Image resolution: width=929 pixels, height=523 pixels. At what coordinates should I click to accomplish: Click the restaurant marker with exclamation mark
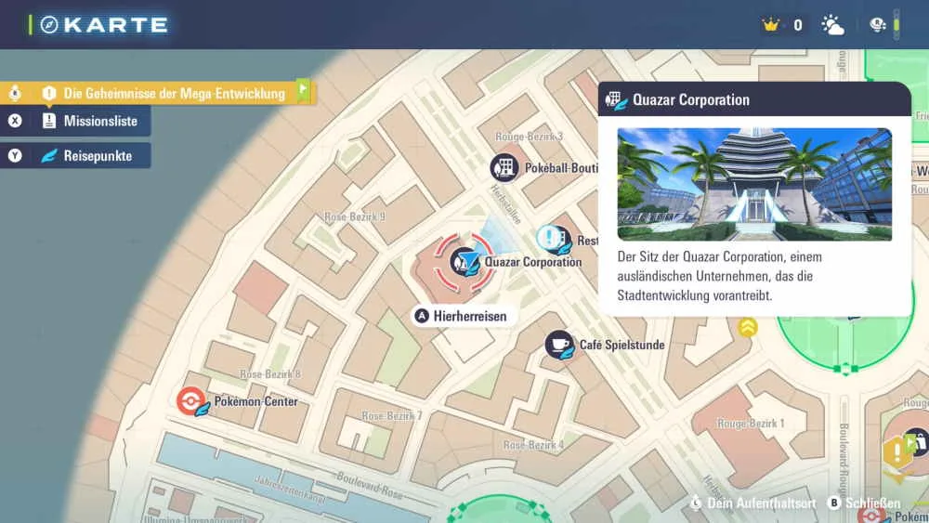click(x=555, y=240)
